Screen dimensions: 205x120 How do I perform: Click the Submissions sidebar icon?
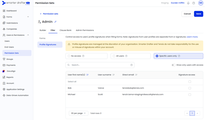click(4, 23)
